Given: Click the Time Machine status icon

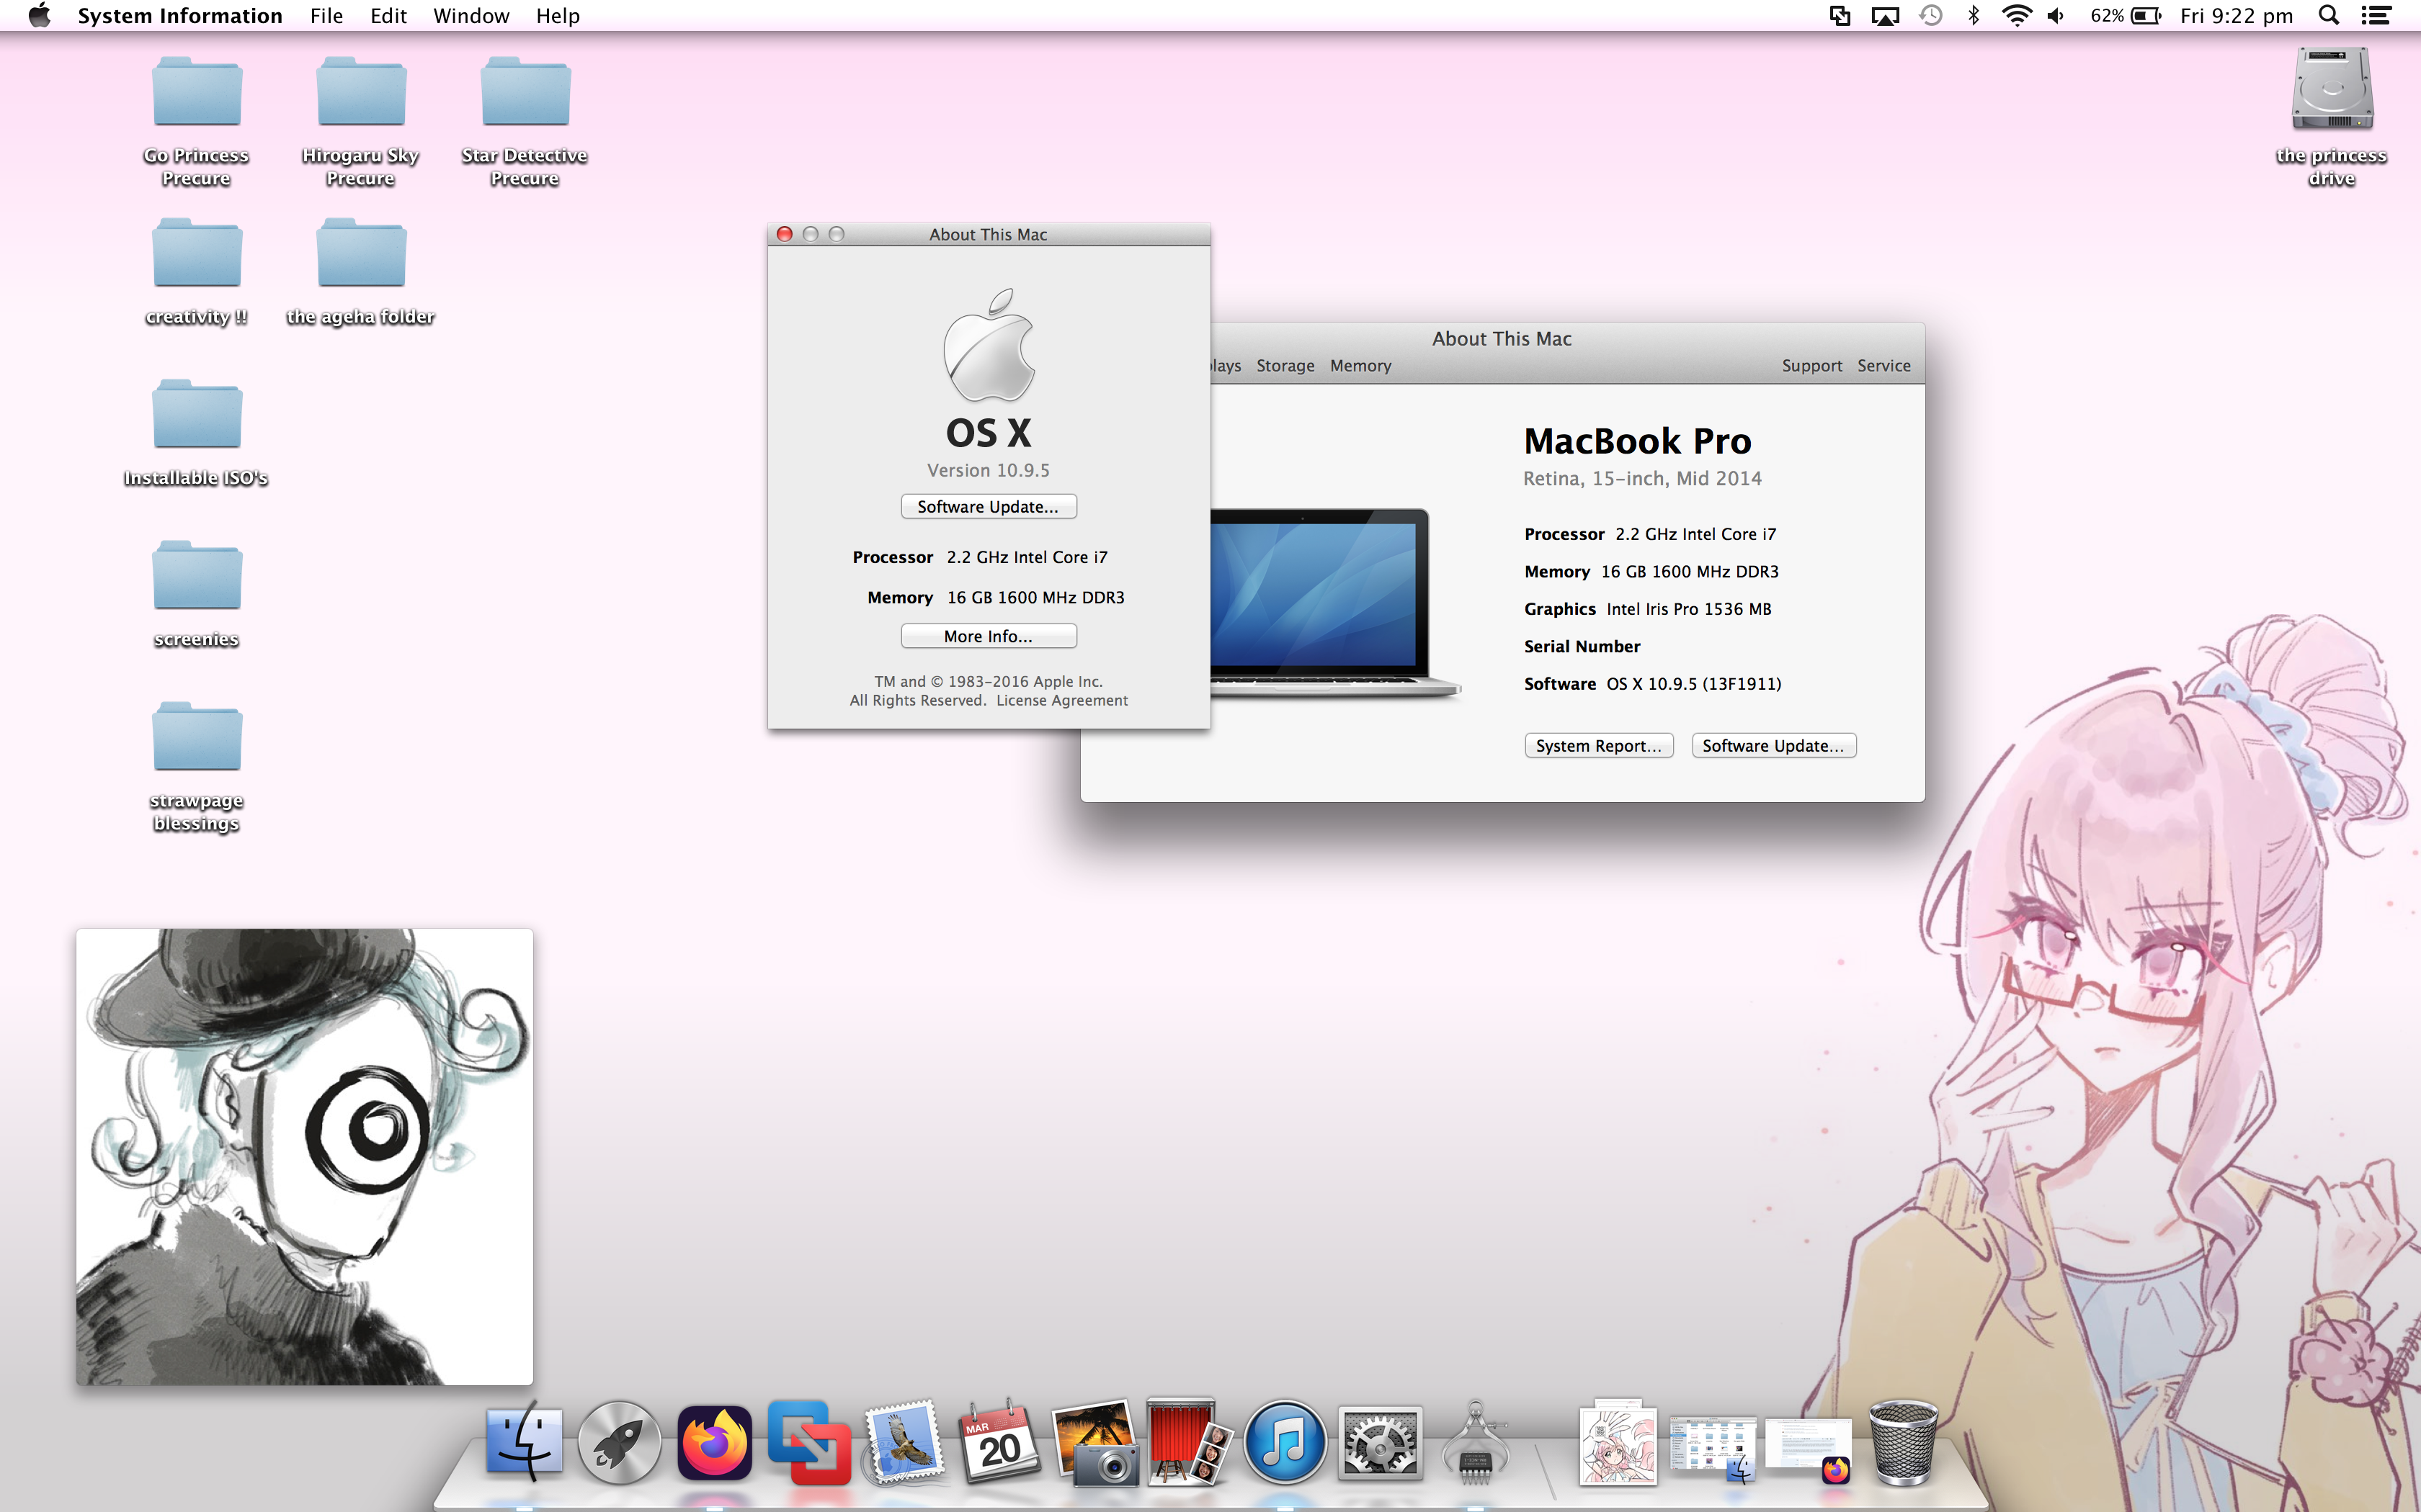Looking at the screenshot, I should pyautogui.click(x=1931, y=16).
